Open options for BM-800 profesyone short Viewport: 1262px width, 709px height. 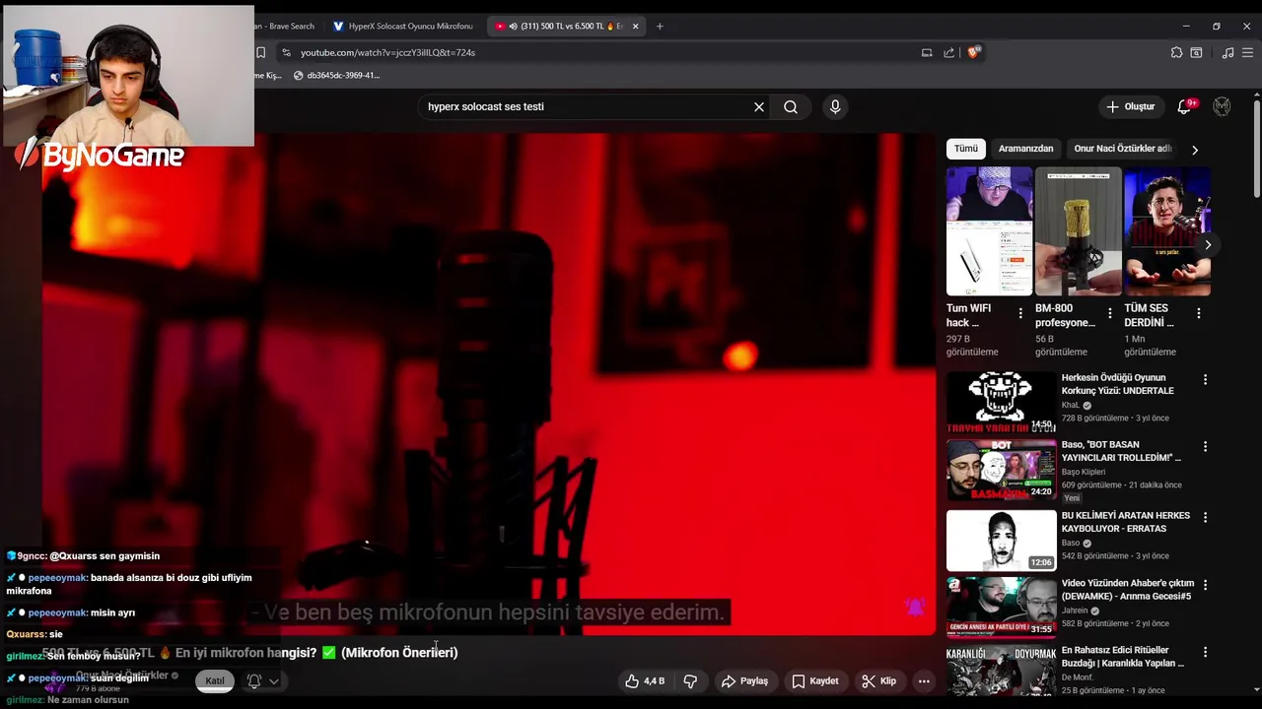tap(1109, 313)
